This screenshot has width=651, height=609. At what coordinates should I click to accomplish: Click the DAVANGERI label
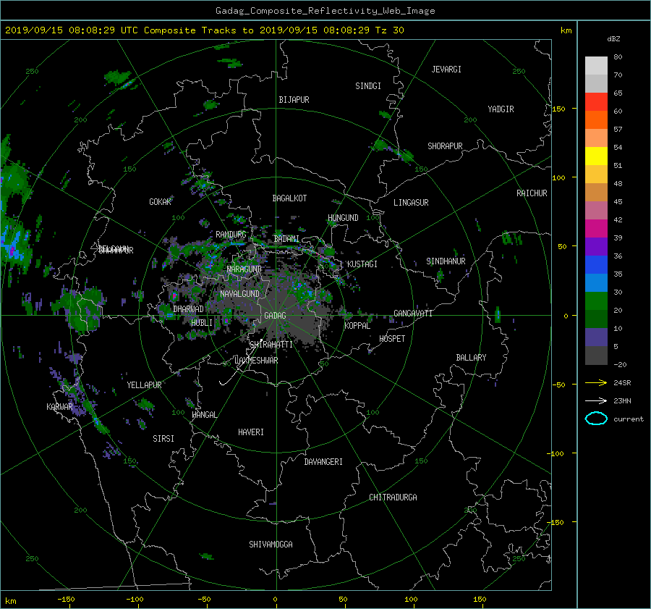pos(323,462)
